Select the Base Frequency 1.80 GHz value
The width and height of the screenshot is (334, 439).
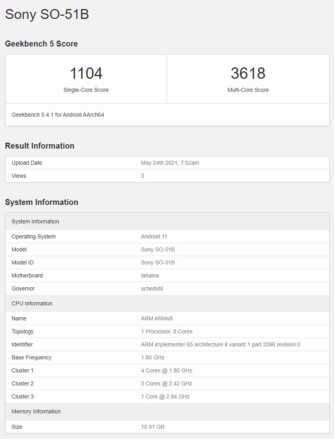(153, 357)
